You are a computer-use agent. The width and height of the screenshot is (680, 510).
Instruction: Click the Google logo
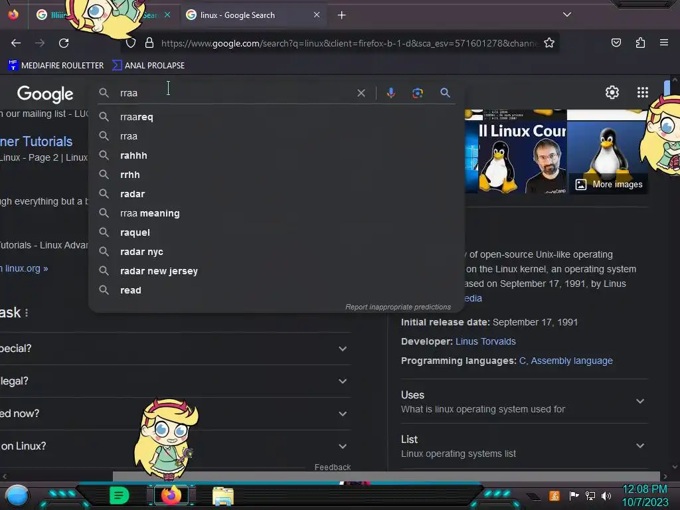click(45, 94)
